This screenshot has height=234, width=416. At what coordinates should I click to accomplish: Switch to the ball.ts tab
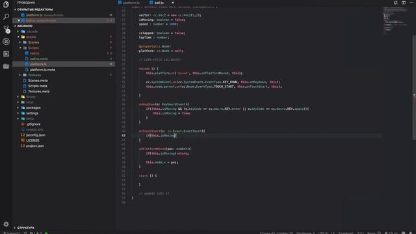point(159,3)
